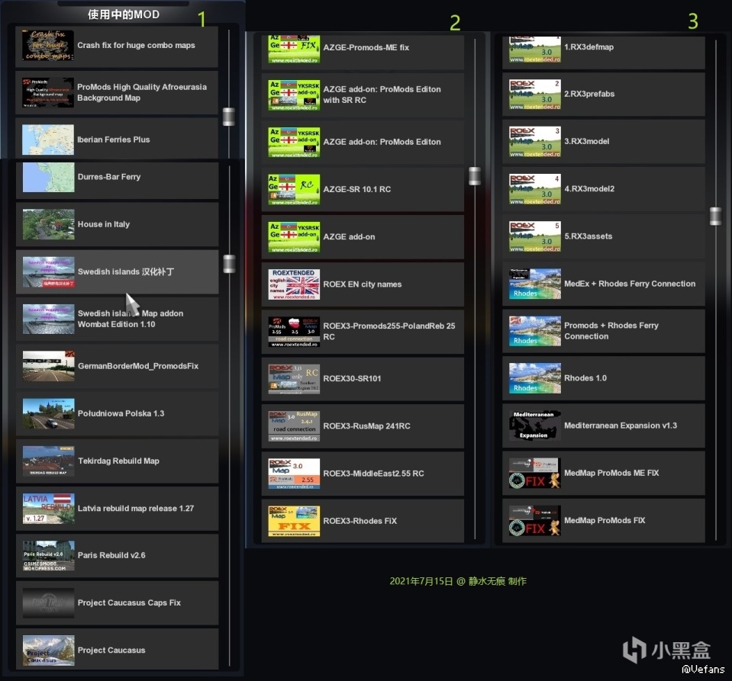
Task: Select the 5.RX3assets mod icon
Action: (535, 236)
